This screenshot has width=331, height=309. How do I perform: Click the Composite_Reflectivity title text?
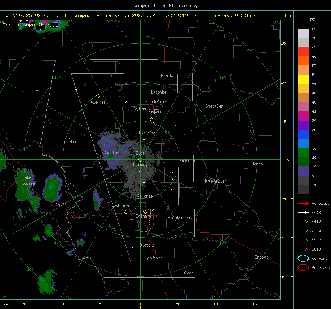(x=165, y=6)
